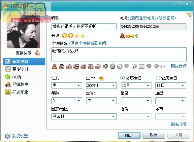Click the QQ photo album camera icon
Viewport: 194px width, 142px height.
[90, 66]
